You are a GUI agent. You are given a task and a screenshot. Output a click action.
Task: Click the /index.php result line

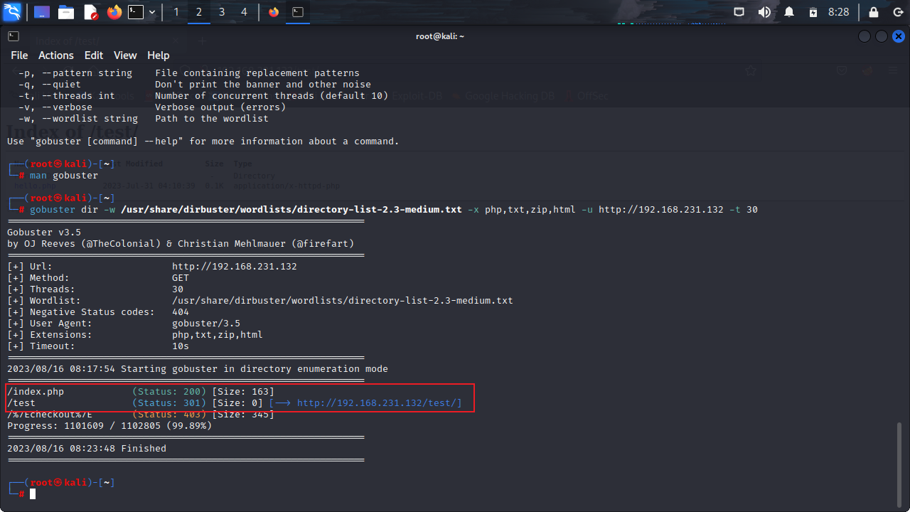(140, 392)
